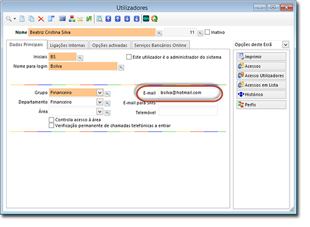Image resolution: width=310 pixels, height=227 pixels.
Task: Open the table grid view icon
Action: (62, 19)
